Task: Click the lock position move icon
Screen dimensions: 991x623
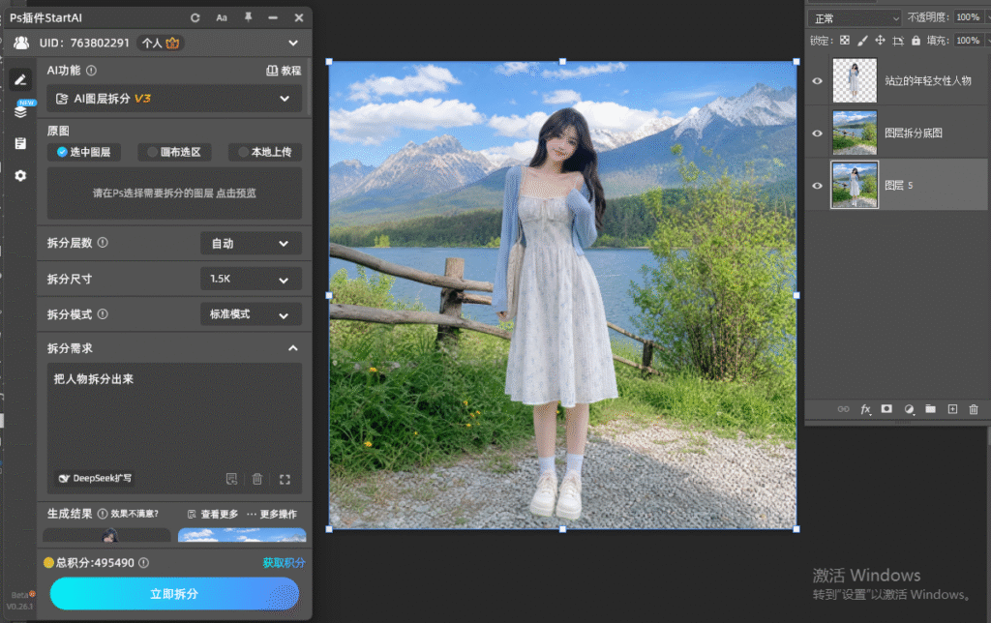Action: click(x=880, y=41)
